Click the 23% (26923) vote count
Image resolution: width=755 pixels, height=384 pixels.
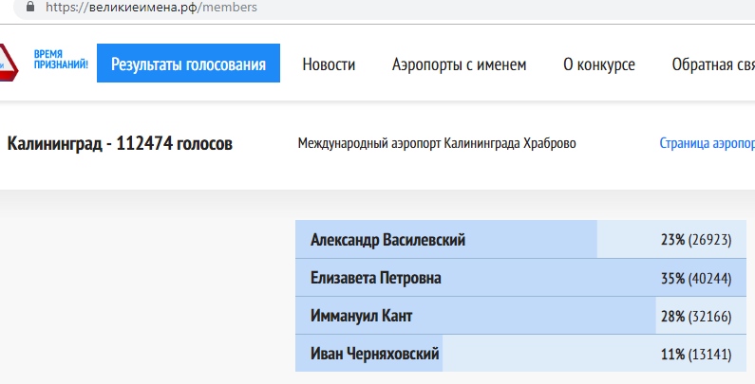tap(695, 240)
